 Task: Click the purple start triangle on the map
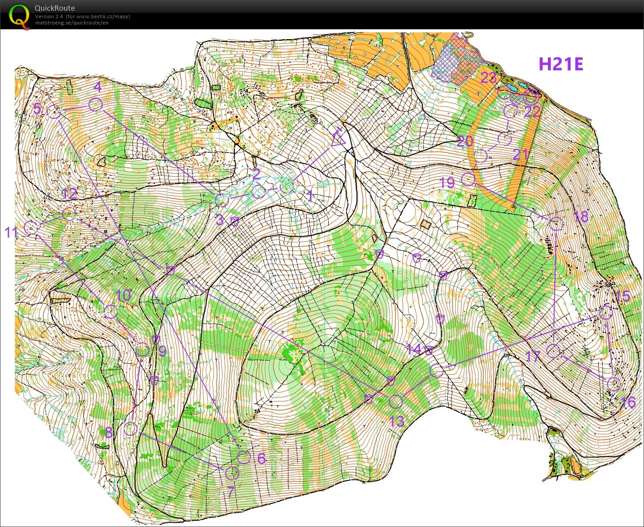[x=338, y=139]
